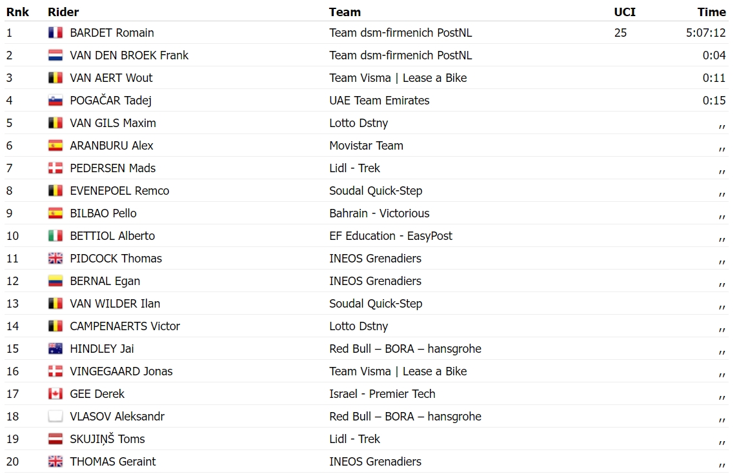This screenshot has width=739, height=474.
Task: Open rider page for EVENEPOEL Remco
Action: pyautogui.click(x=119, y=191)
